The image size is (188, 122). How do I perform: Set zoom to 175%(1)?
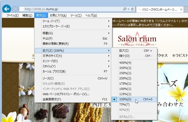coord(134,83)
